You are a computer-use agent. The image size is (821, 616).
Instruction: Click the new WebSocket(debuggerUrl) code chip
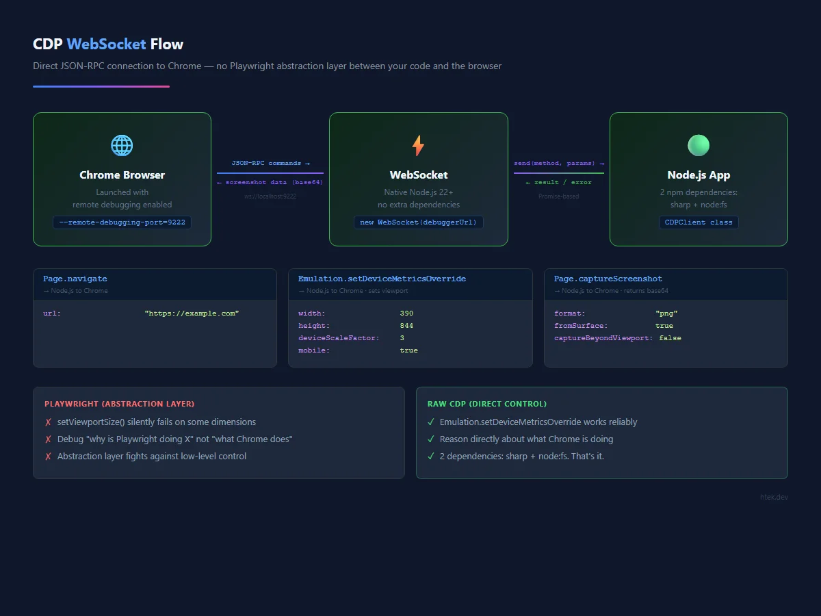(418, 222)
